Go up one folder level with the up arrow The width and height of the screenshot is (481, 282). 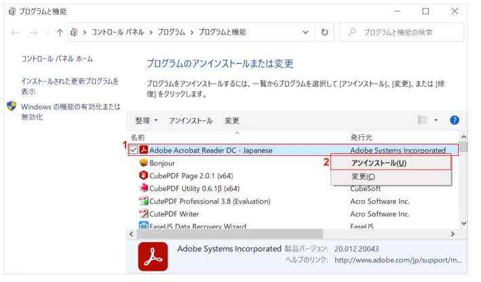[x=60, y=32]
